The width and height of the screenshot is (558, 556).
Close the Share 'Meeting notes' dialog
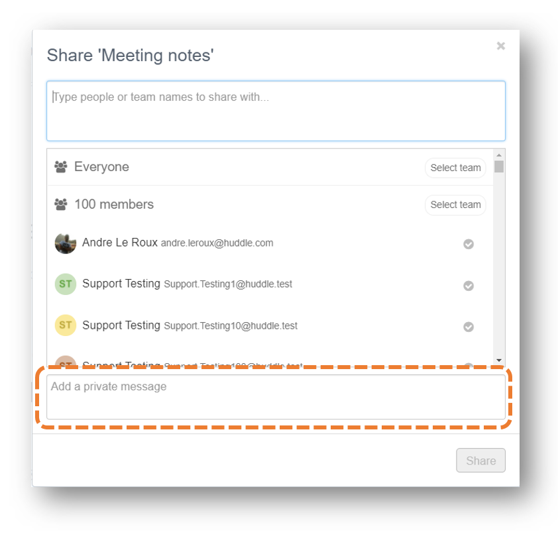tap(501, 46)
